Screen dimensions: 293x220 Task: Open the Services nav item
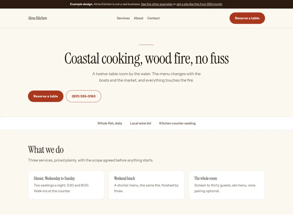click(123, 18)
